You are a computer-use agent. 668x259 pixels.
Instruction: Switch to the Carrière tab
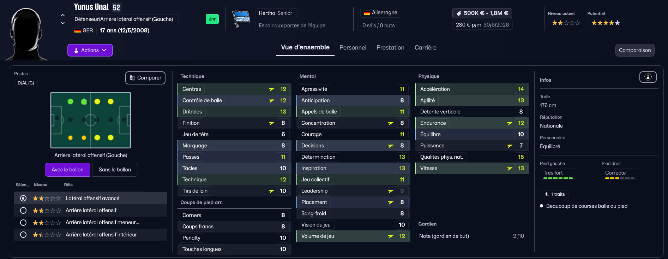425,48
